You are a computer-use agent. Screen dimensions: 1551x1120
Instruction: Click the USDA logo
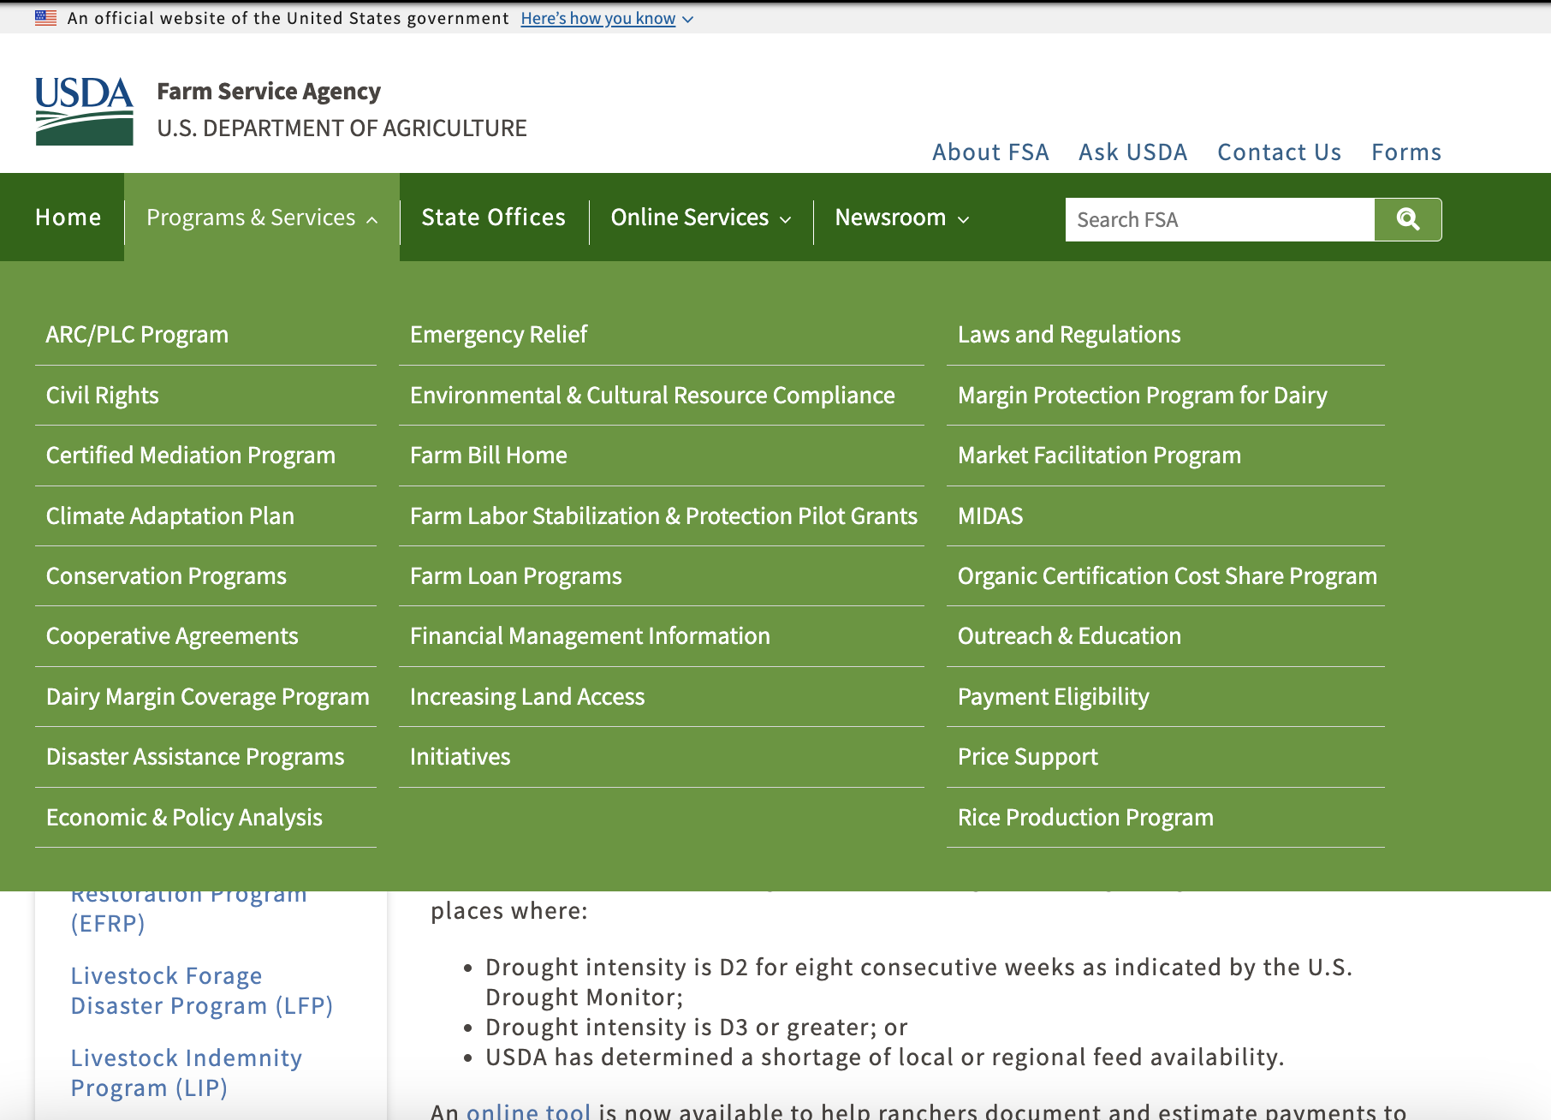click(84, 111)
